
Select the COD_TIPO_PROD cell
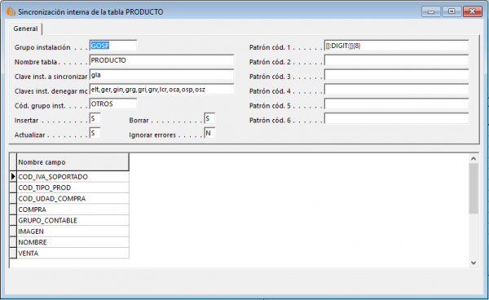[x=73, y=187]
